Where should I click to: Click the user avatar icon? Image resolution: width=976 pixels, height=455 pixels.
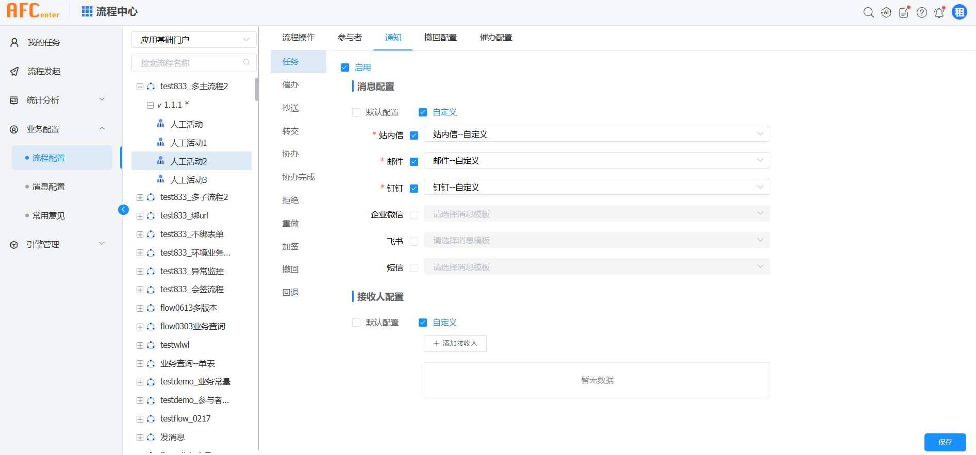[960, 12]
